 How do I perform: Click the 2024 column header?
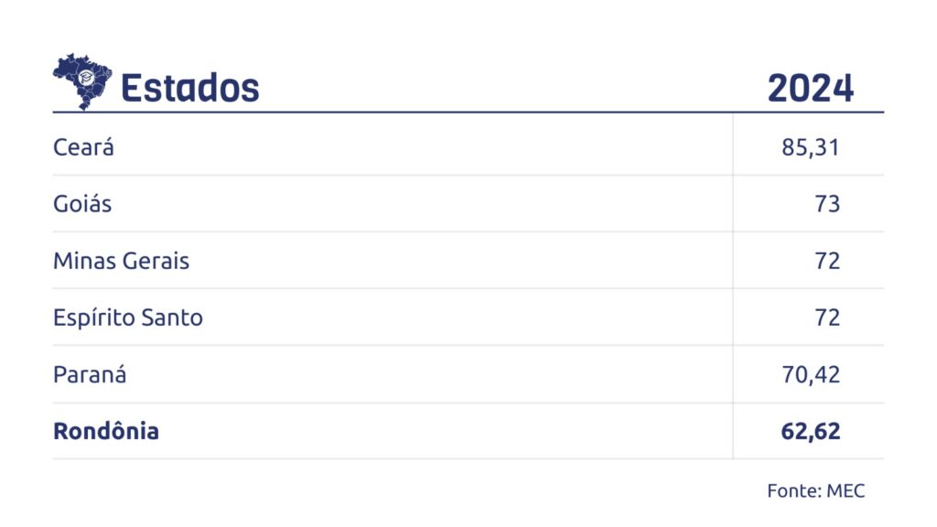click(x=811, y=89)
